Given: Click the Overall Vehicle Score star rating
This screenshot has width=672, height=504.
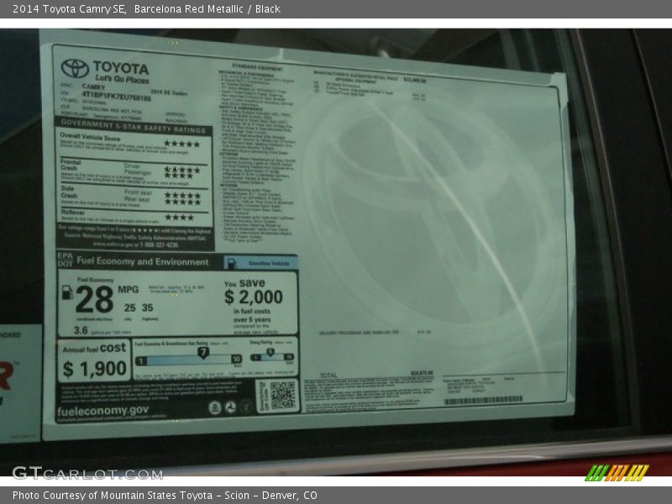Looking at the screenshot, I should (182, 144).
